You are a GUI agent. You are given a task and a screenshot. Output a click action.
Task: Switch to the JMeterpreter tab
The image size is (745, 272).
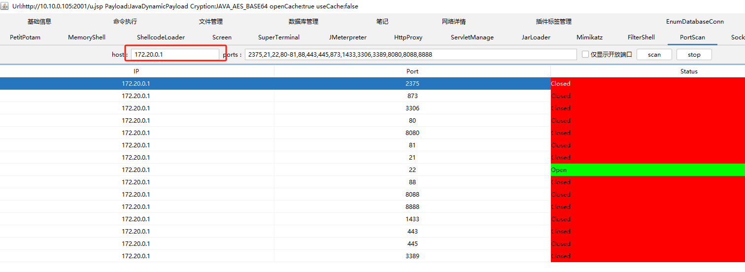[x=348, y=37]
